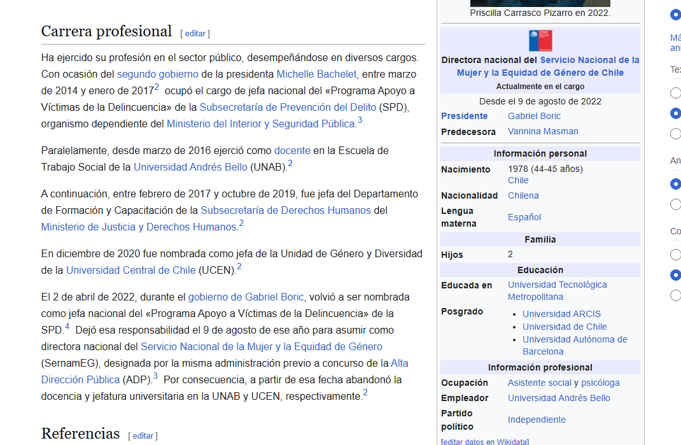
Task: Click the Chilean government logo image in infobox
Action: pyautogui.click(x=540, y=41)
